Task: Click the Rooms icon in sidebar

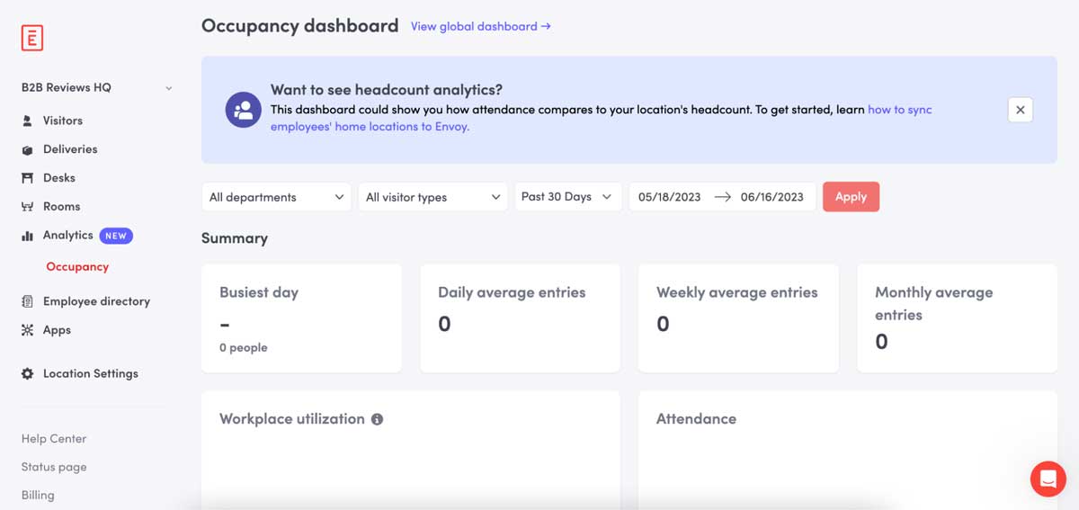Action: [27, 207]
